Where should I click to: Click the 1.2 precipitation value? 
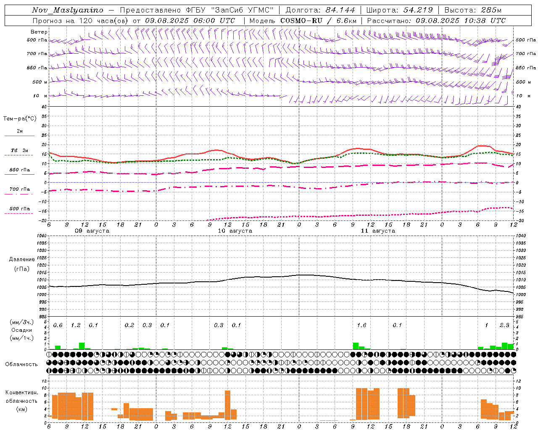pyautogui.click(x=76, y=325)
